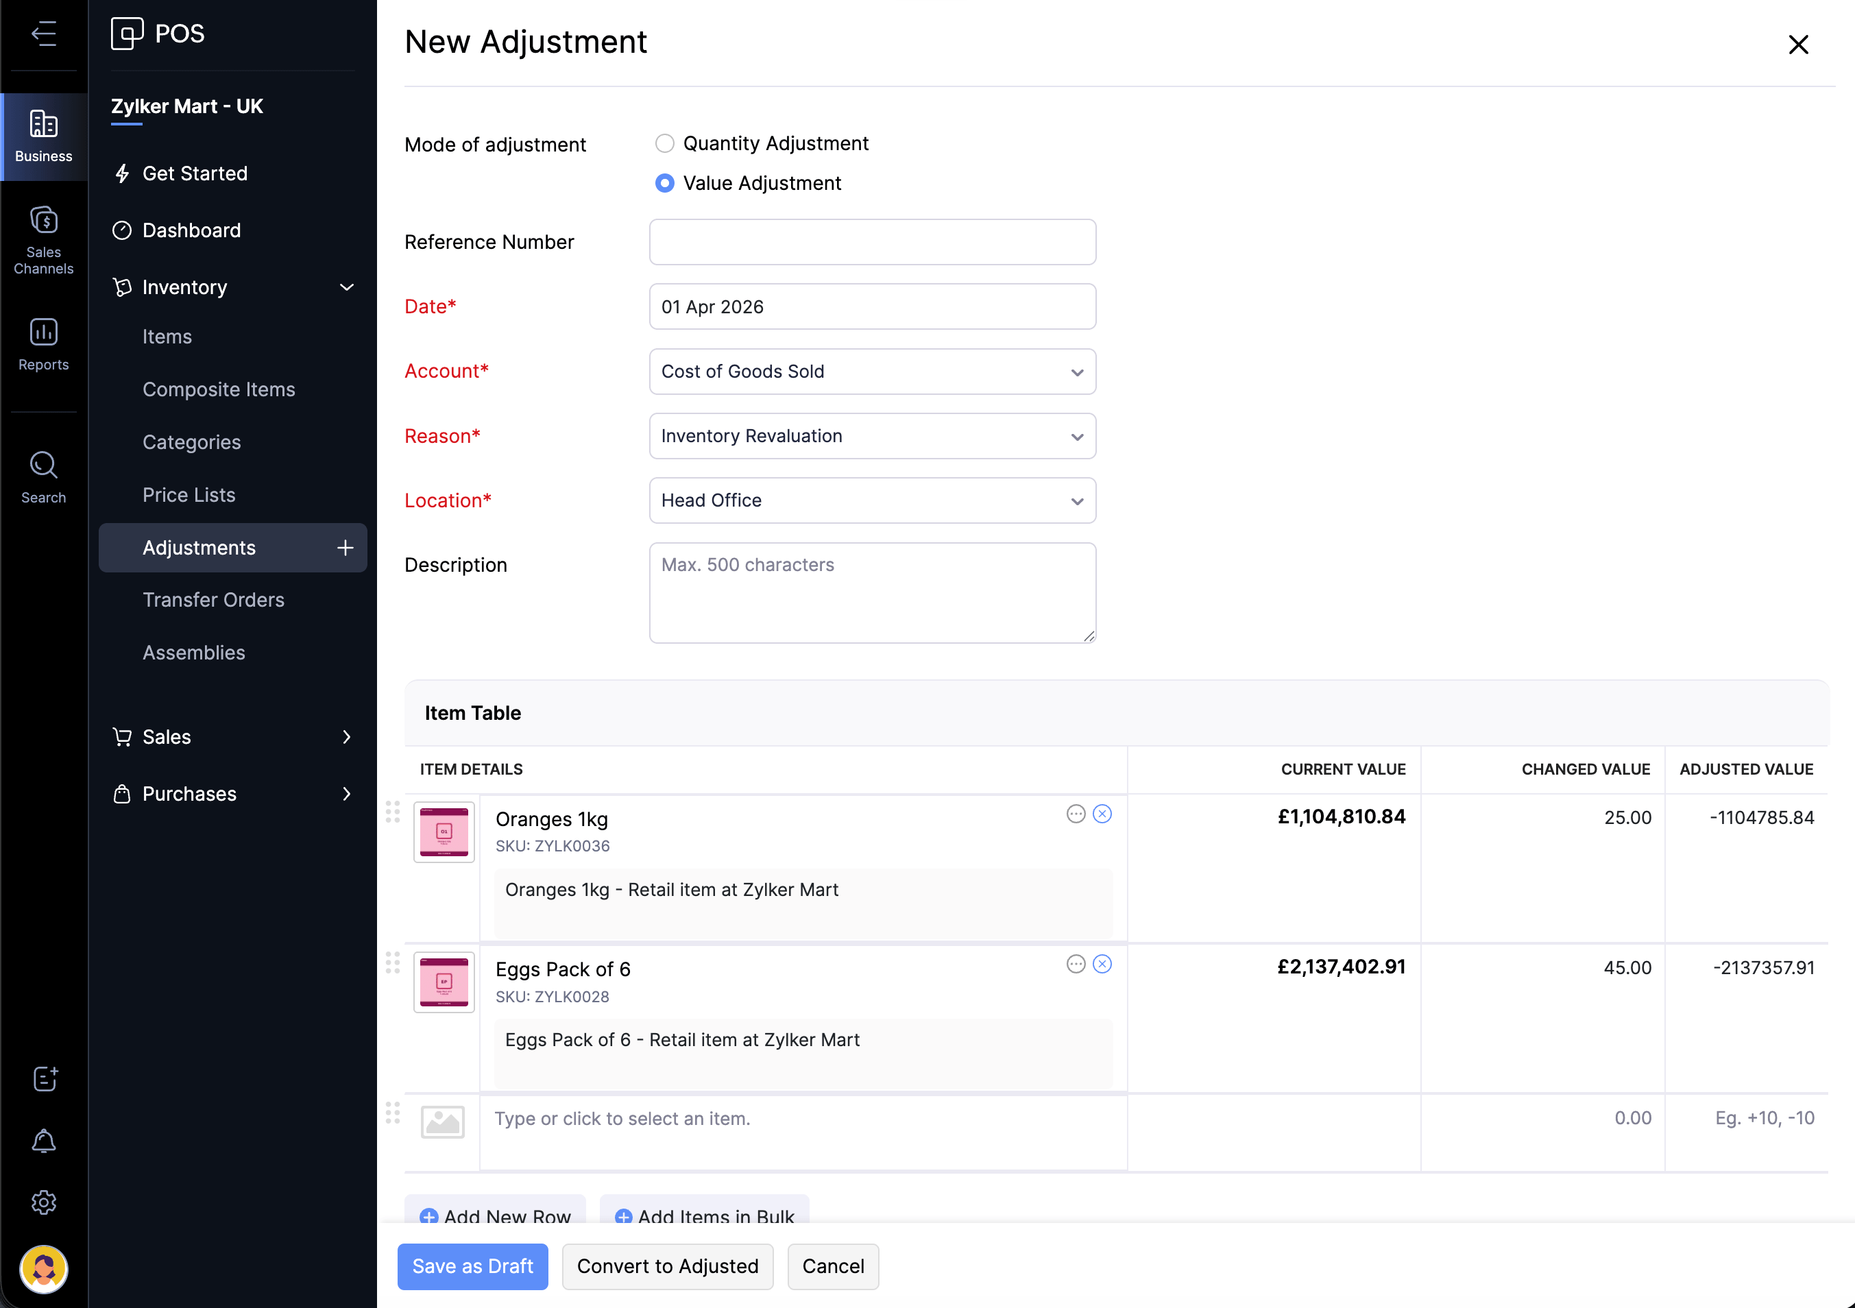Focus the Description text area

[x=873, y=593]
